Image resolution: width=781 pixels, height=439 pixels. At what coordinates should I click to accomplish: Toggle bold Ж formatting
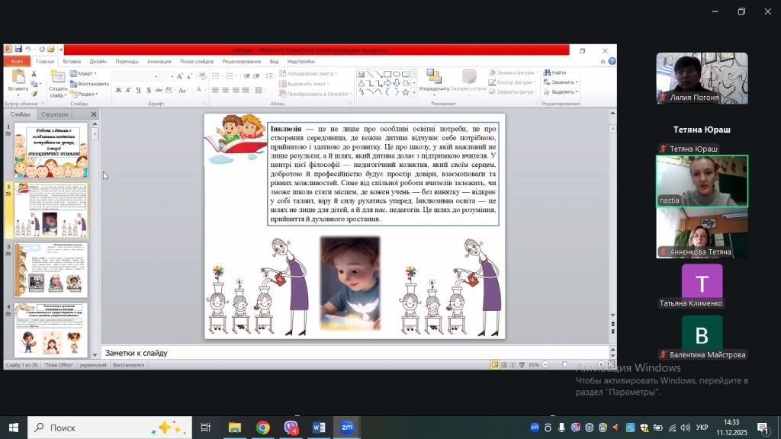tap(118, 91)
